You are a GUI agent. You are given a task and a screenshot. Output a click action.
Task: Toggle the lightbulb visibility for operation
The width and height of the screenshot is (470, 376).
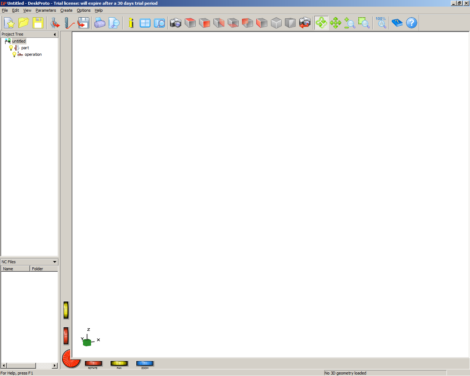[x=14, y=54]
